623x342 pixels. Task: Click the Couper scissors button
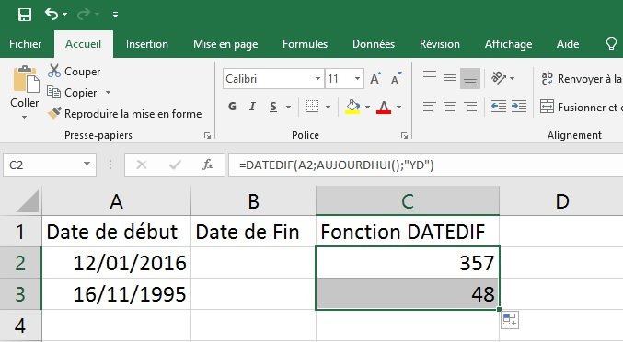coord(74,72)
